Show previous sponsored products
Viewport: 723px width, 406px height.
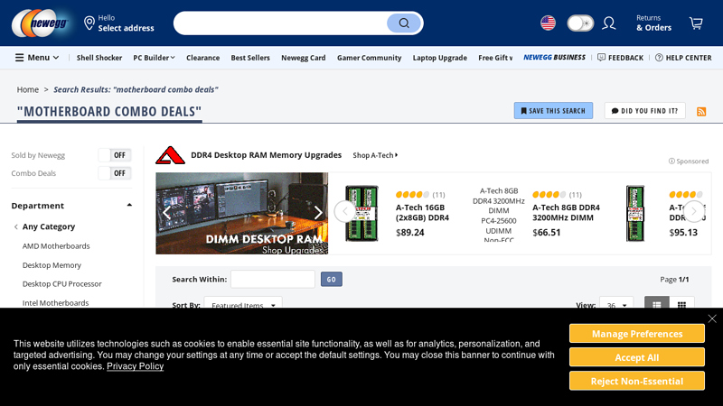point(345,212)
